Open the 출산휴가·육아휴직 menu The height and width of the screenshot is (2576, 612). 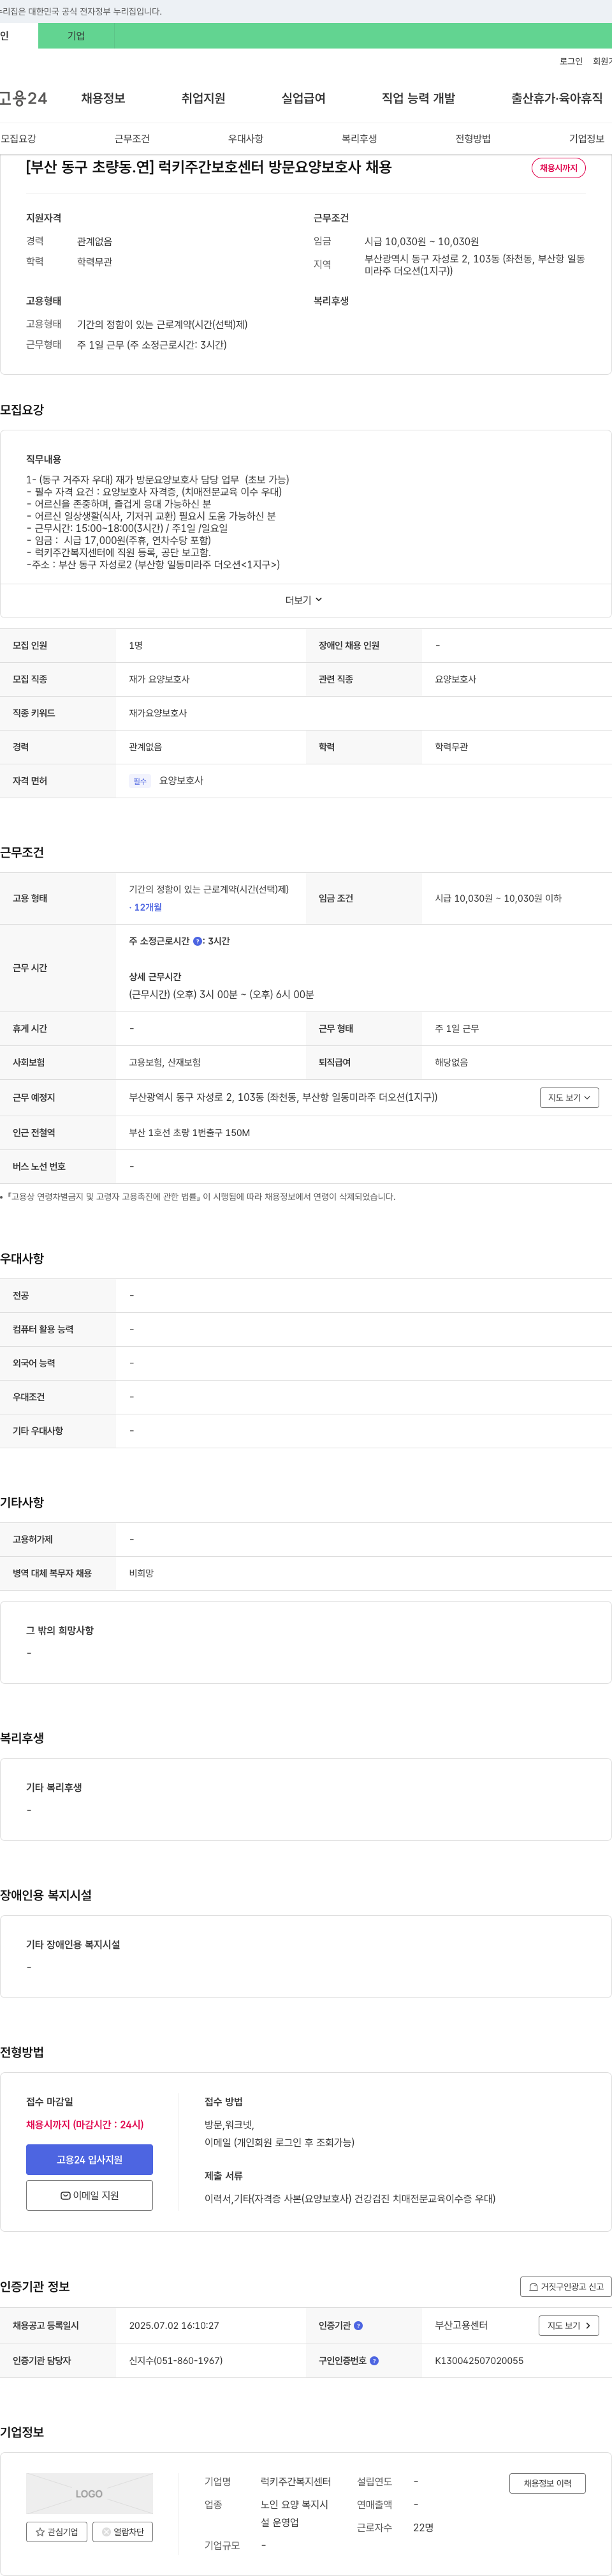pyautogui.click(x=557, y=98)
